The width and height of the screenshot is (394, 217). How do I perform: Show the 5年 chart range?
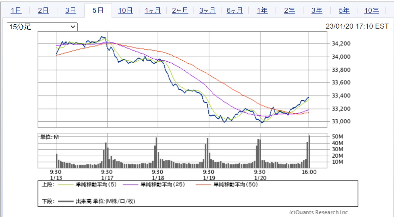tap(344, 10)
